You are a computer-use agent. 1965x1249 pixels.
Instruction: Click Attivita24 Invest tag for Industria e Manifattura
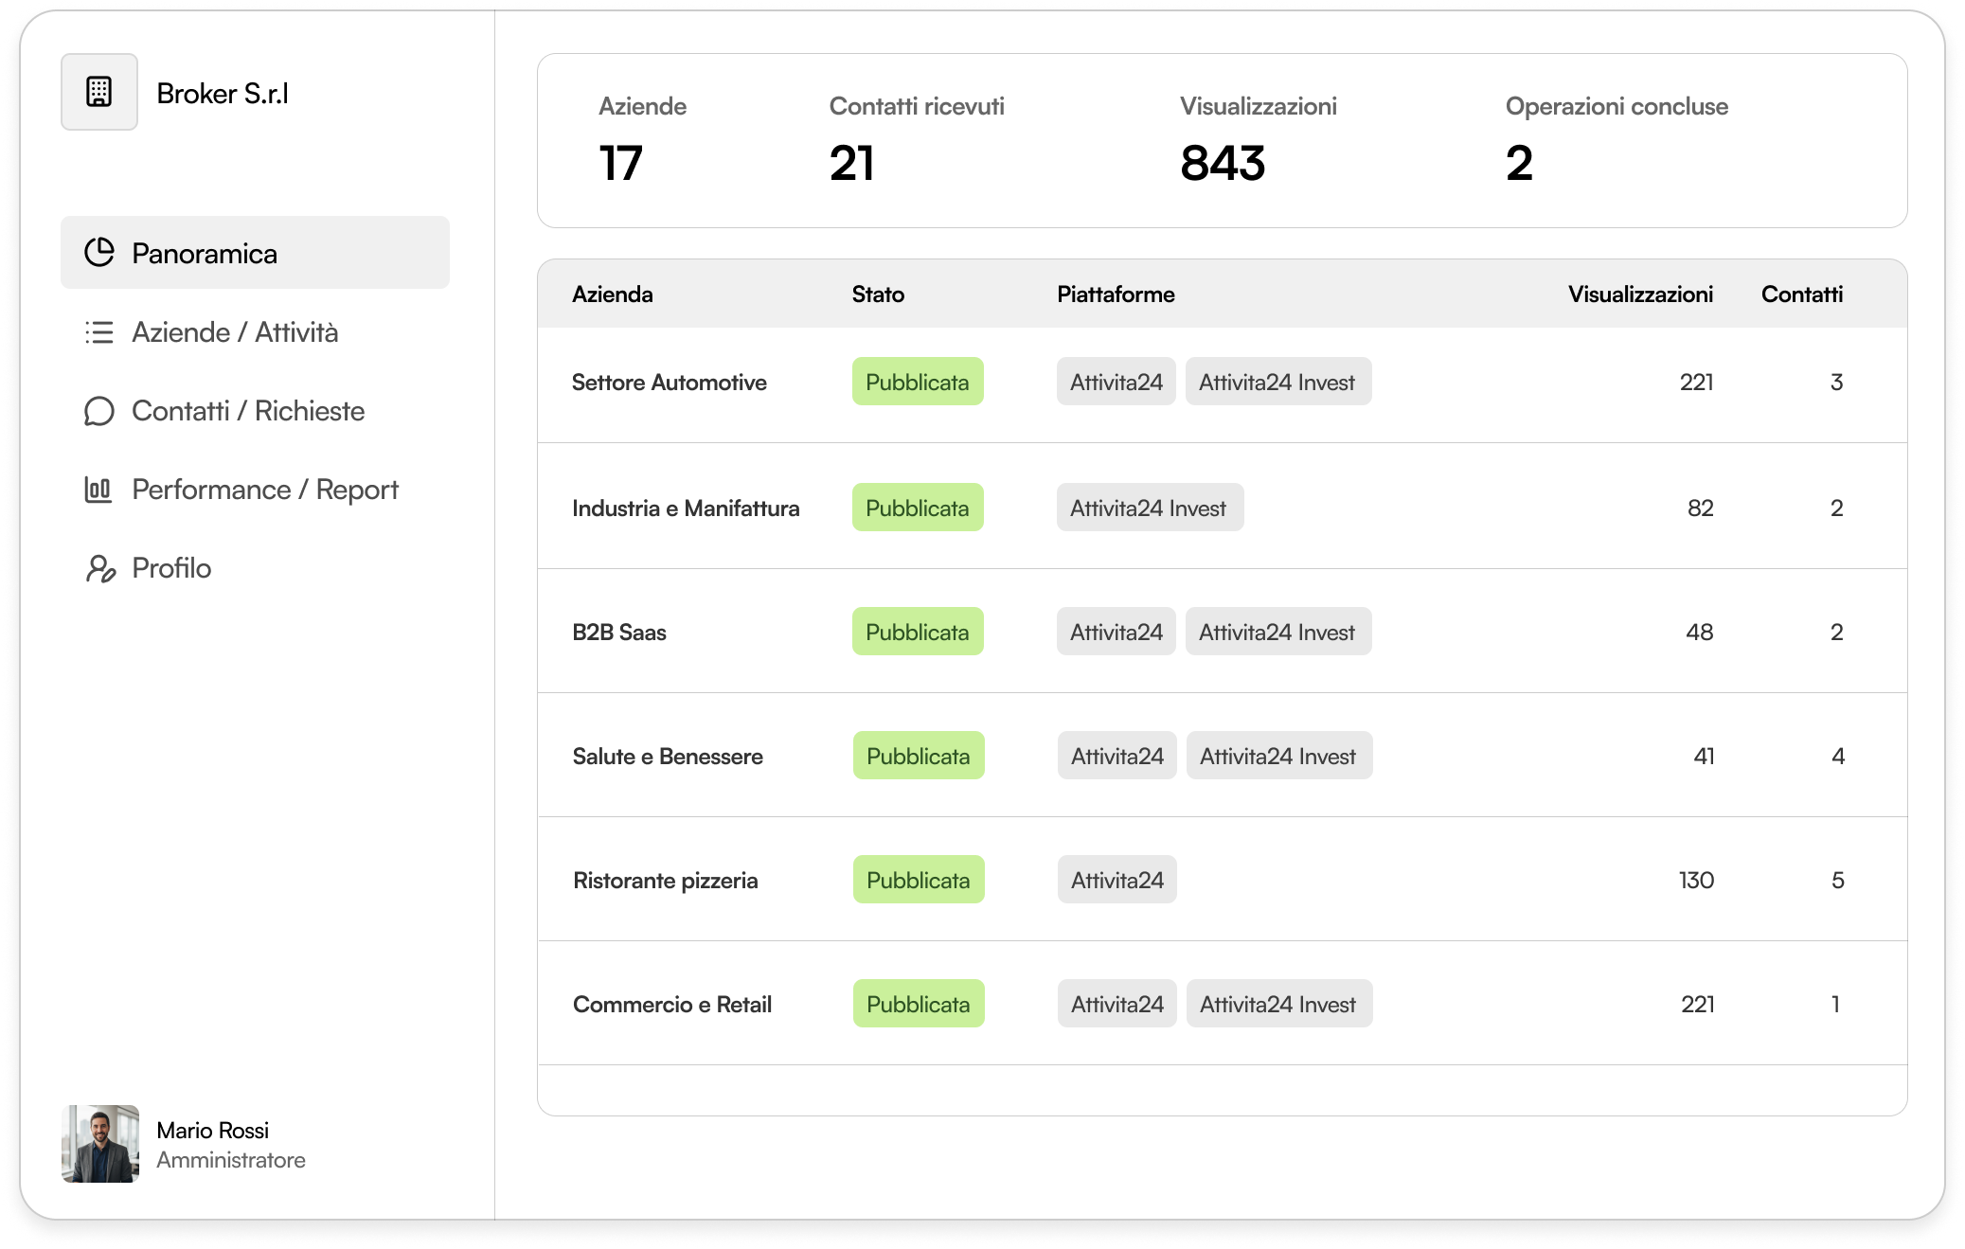pos(1149,509)
